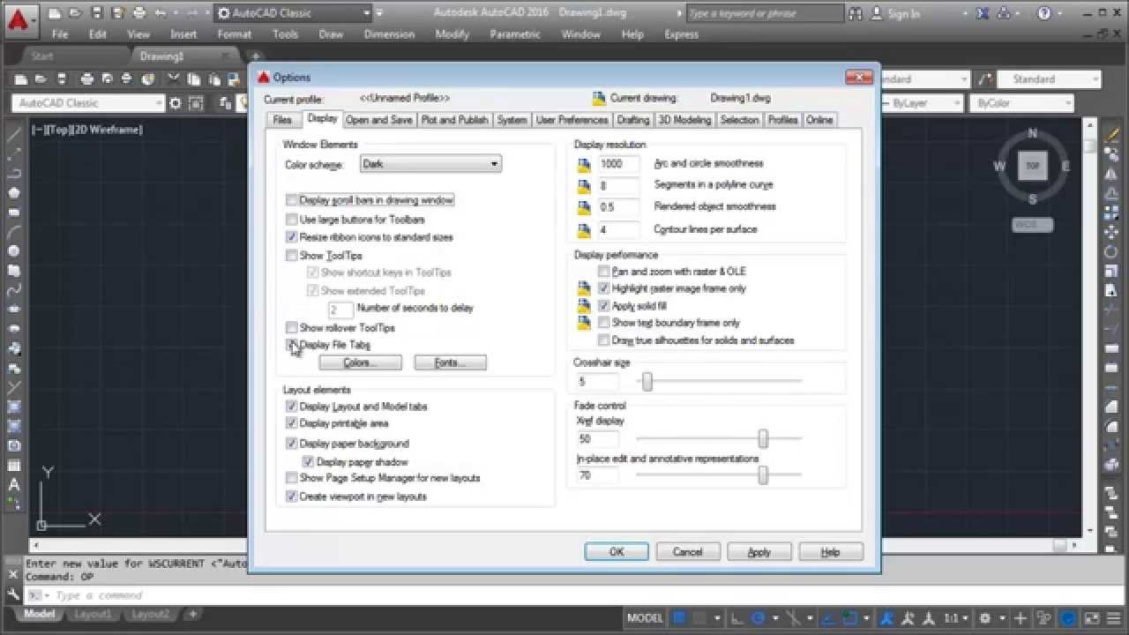The image size is (1129, 635).
Task: Click Cancel in Options dialog
Action: (x=688, y=552)
